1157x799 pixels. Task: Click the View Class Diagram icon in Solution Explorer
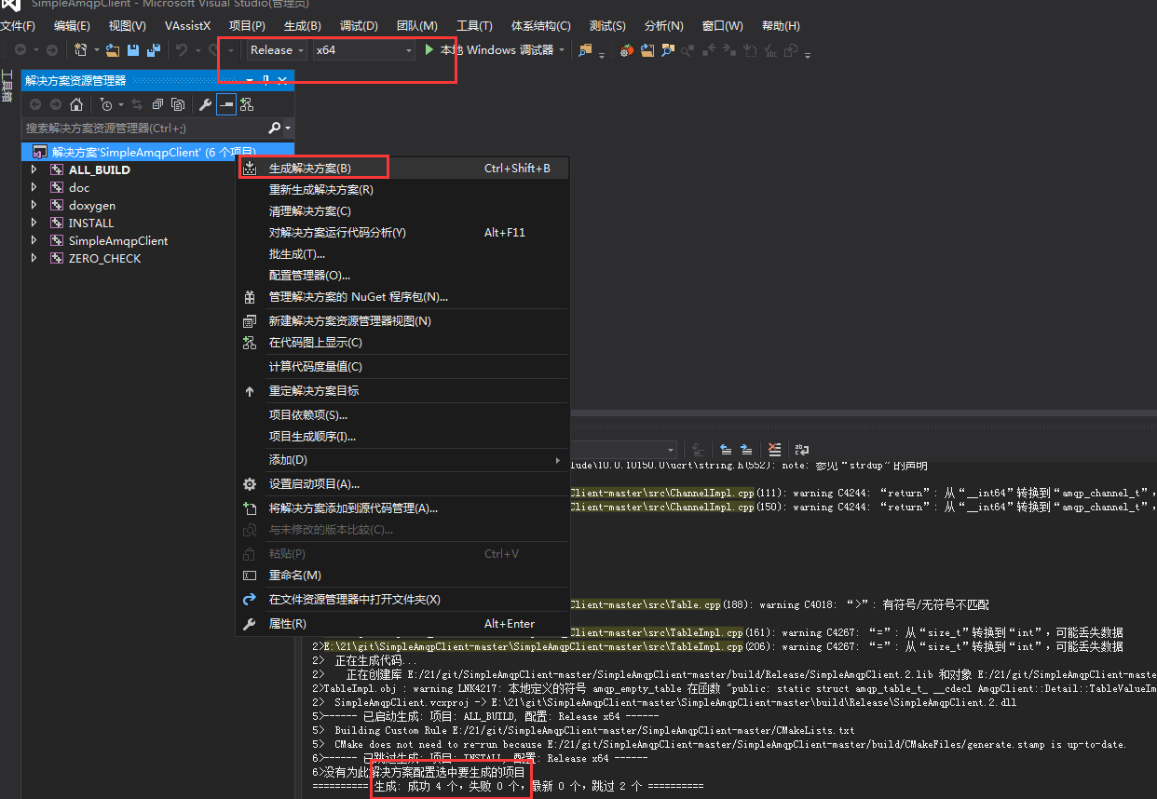tap(247, 104)
